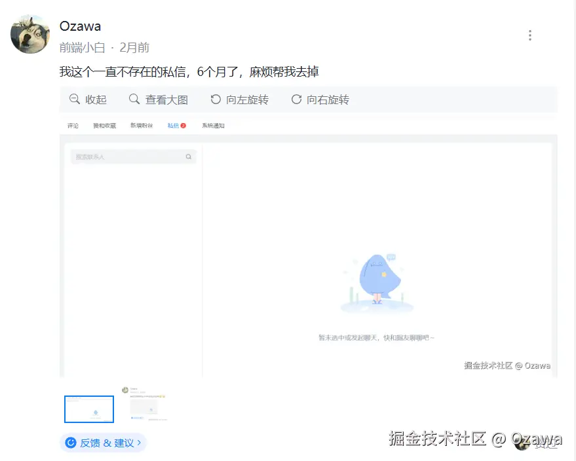Click the 查看大图 magnifier icon
Image resolution: width=576 pixels, height=461 pixels.
click(134, 99)
